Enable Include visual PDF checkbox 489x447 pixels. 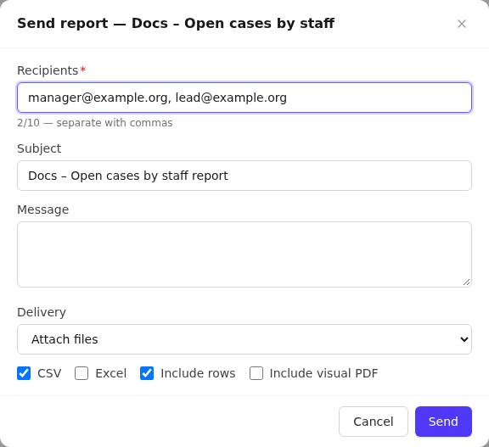tap(256, 373)
